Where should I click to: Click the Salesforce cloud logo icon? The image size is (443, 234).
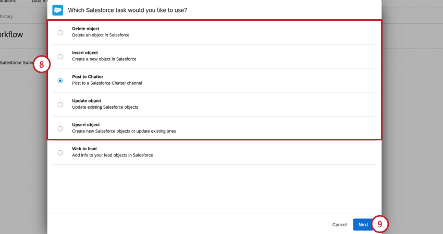(x=58, y=10)
